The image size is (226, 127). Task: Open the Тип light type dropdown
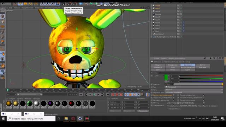pos(194,87)
